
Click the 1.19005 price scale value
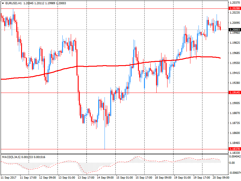coord(235,103)
